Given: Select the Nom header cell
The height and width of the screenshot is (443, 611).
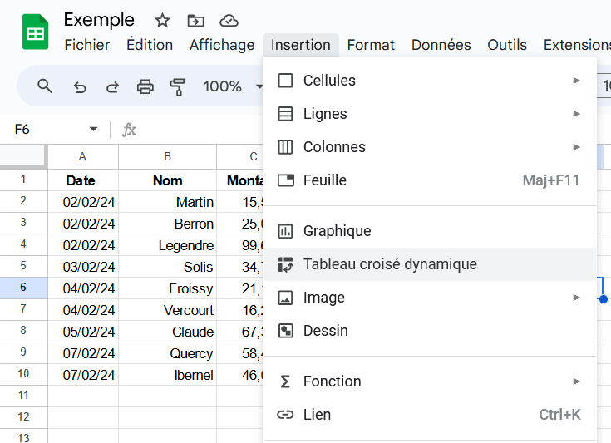Looking at the screenshot, I should (x=168, y=180).
